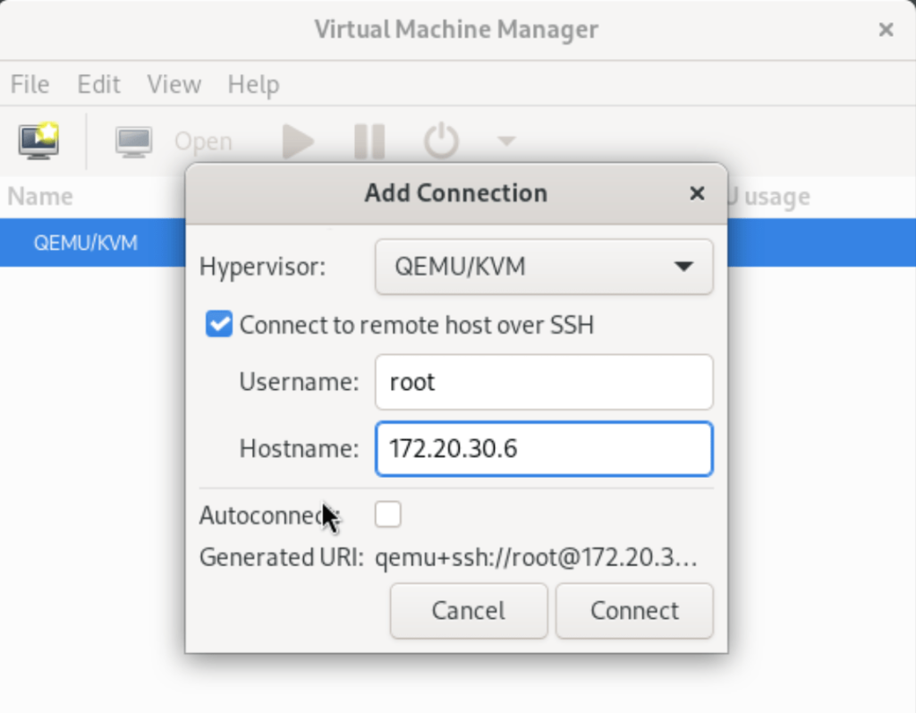Image resolution: width=916 pixels, height=713 pixels.
Task: Click the Open button in the toolbar
Action: pyautogui.click(x=203, y=140)
